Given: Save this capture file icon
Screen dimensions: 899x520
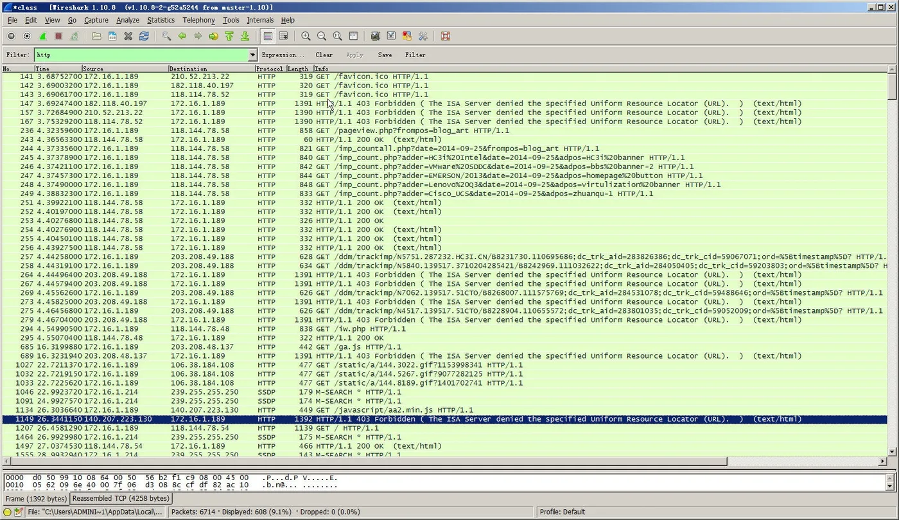Looking at the screenshot, I should pyautogui.click(x=112, y=37).
